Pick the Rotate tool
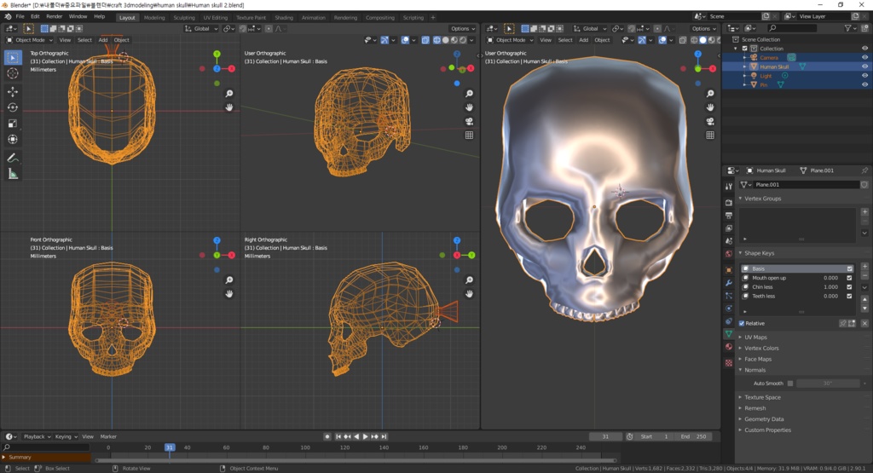The height and width of the screenshot is (473, 873). 13,107
